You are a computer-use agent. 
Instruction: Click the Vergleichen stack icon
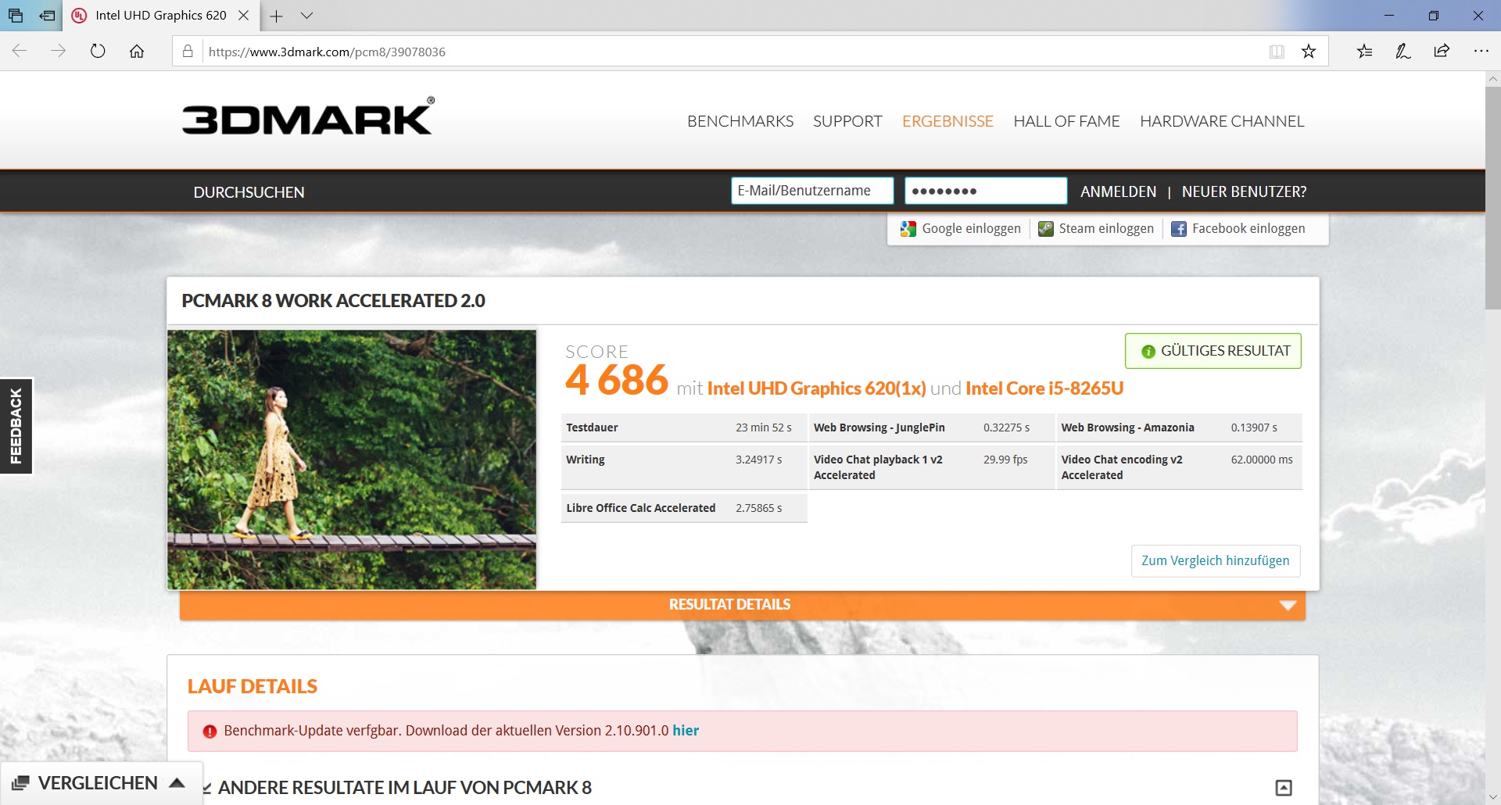coord(21,783)
